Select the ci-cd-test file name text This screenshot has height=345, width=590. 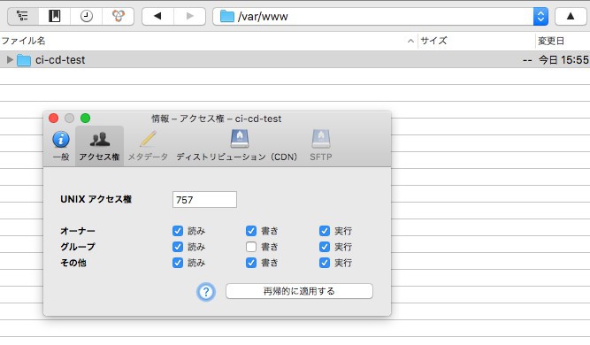click(60, 60)
